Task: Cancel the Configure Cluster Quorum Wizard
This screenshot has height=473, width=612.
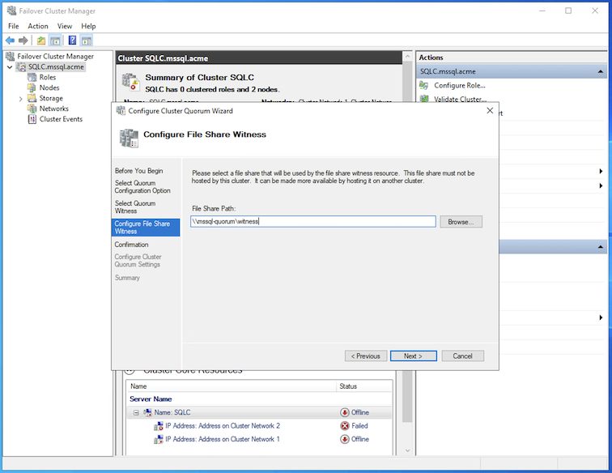Action: tap(462, 356)
